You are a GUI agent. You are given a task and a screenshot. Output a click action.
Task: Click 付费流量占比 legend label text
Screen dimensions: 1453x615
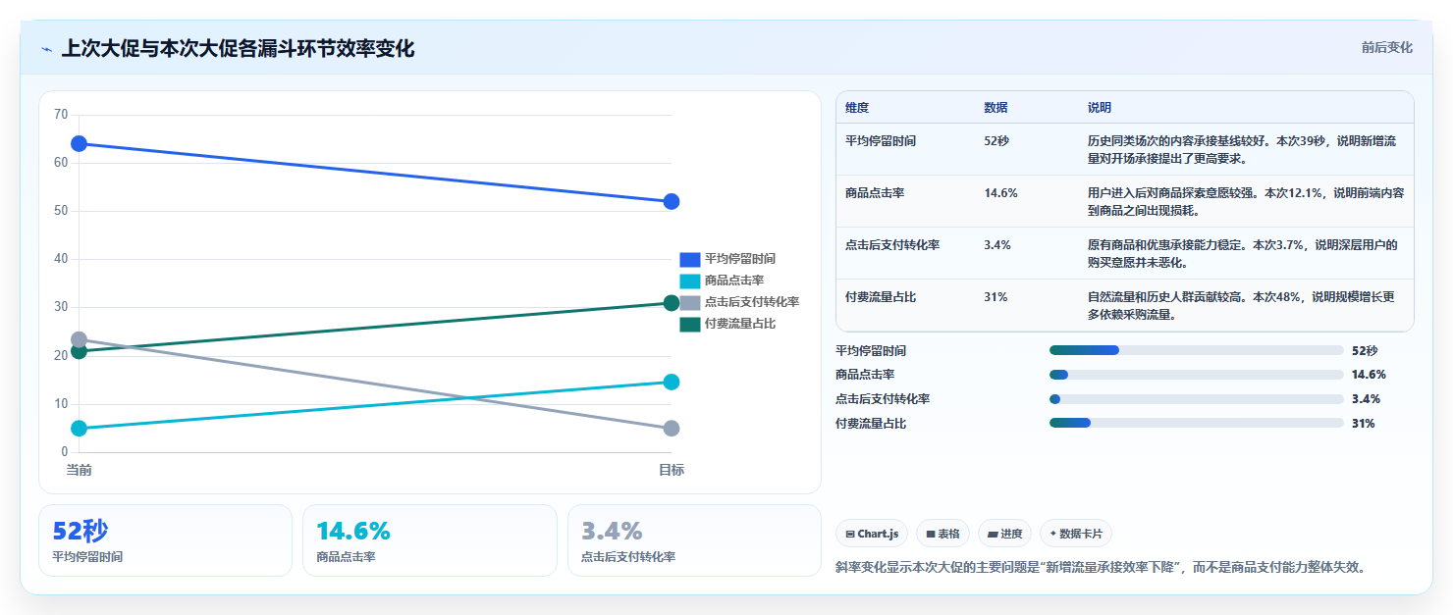740,324
